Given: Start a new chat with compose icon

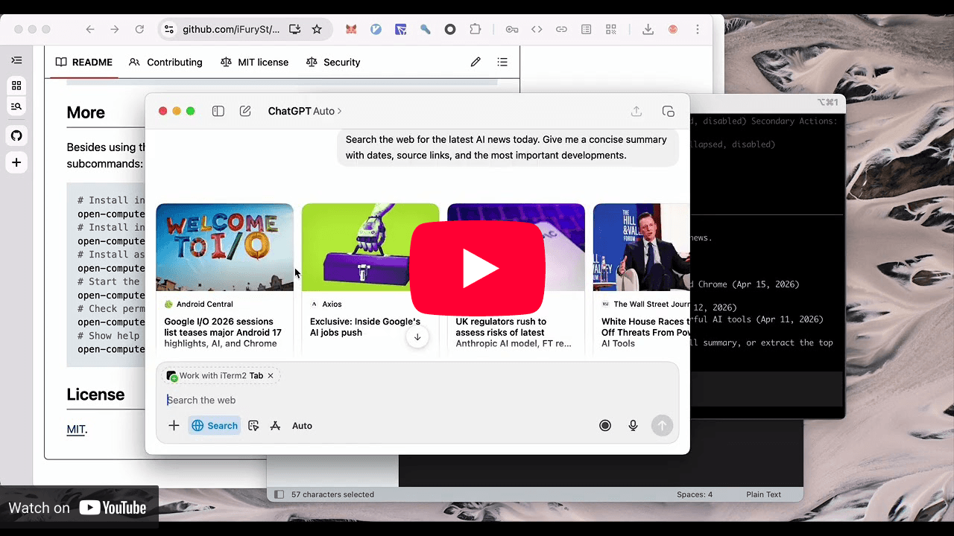Looking at the screenshot, I should [245, 111].
